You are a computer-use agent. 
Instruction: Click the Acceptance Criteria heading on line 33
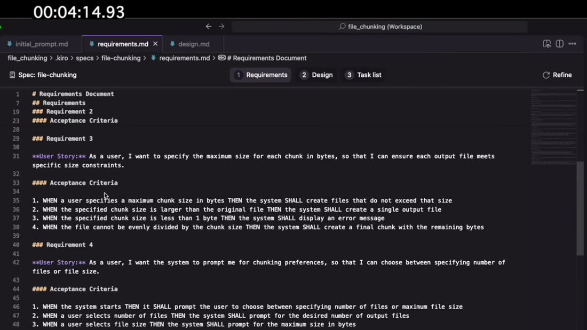coord(75,183)
